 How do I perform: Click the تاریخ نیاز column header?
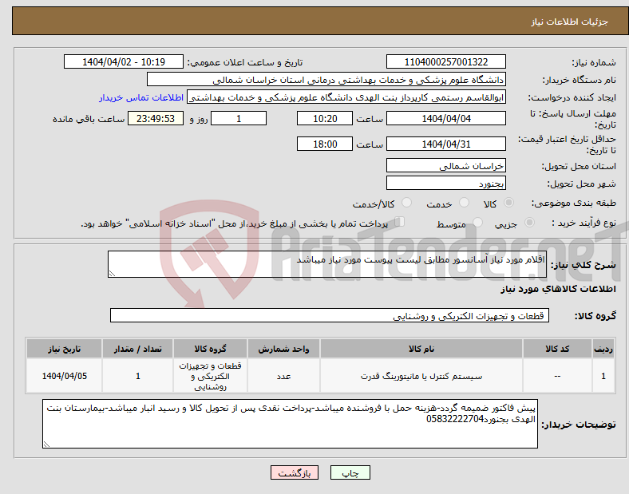tap(64, 349)
